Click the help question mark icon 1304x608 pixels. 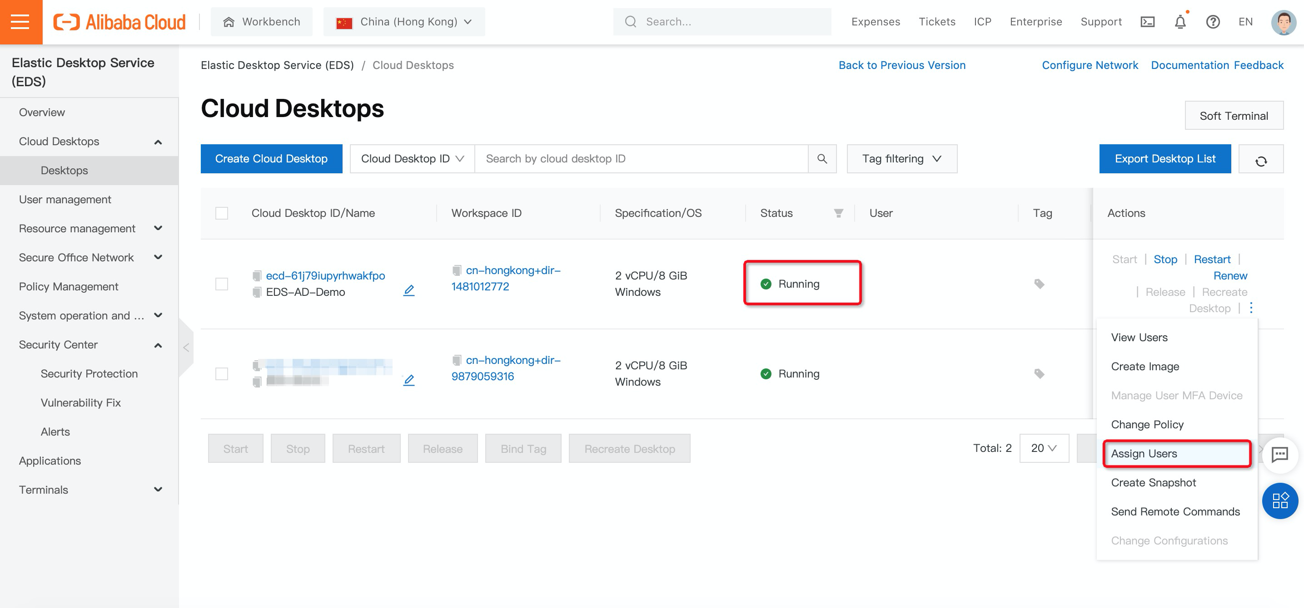tap(1212, 22)
